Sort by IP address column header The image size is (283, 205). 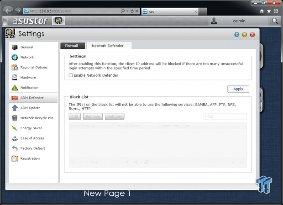click(x=92, y=126)
